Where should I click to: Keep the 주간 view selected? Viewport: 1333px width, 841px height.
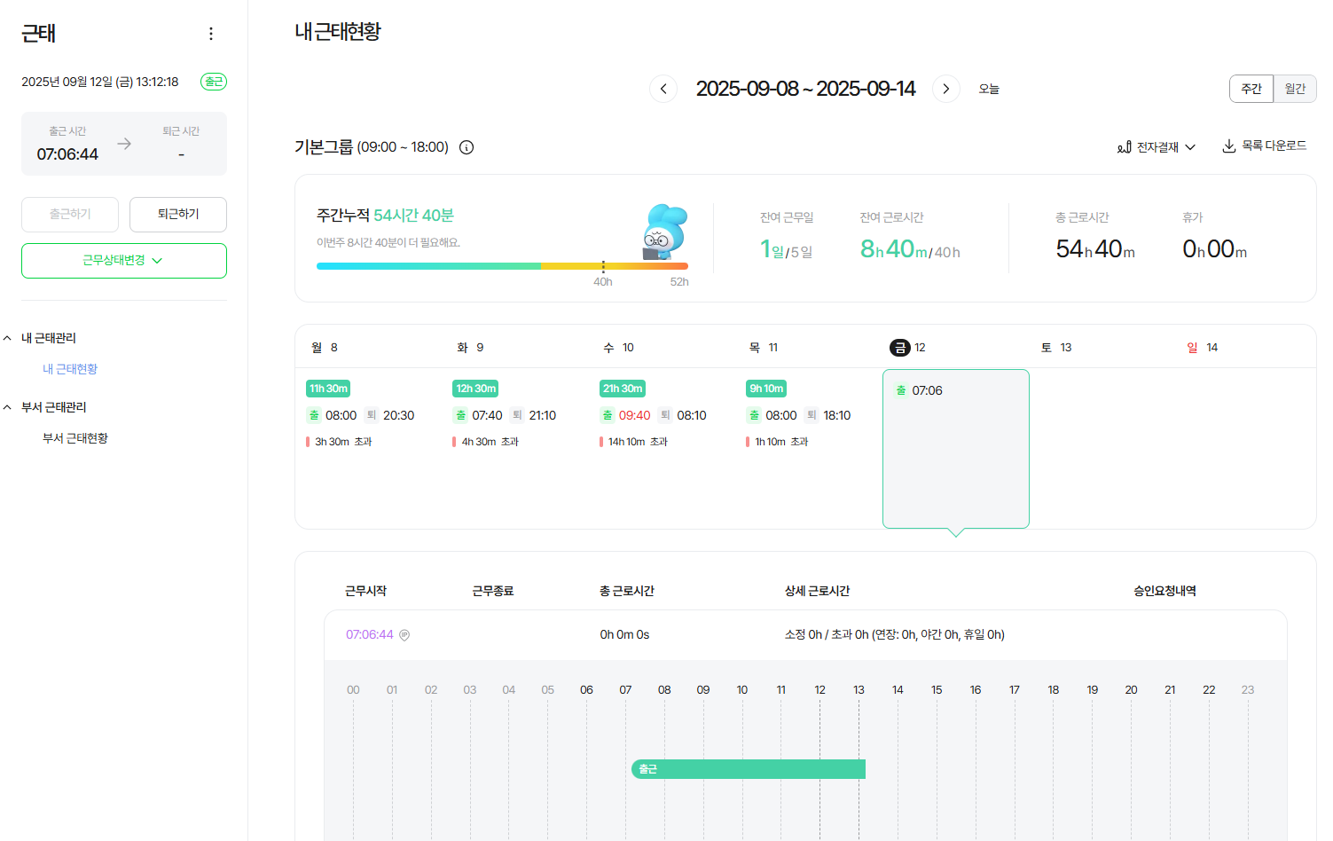coord(1251,89)
